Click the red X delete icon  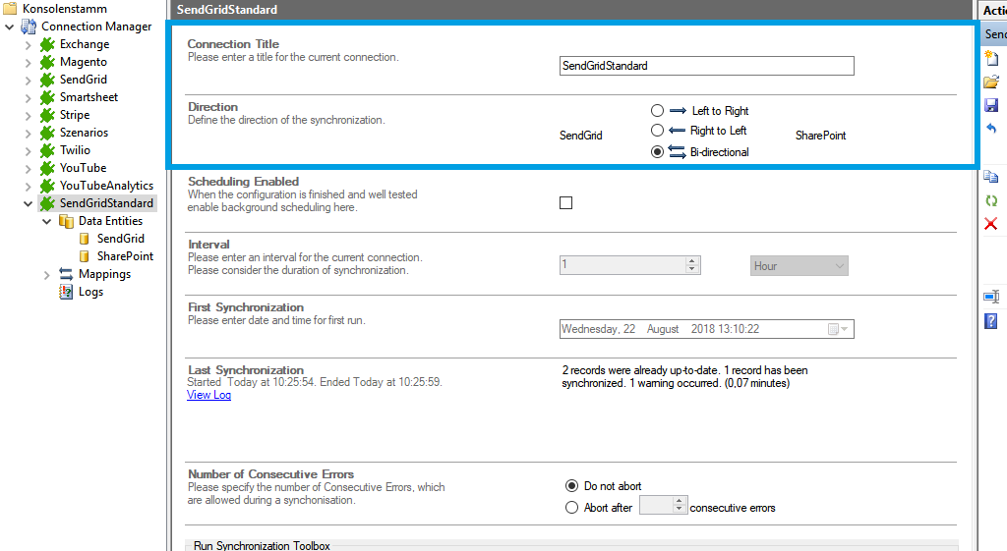991,224
